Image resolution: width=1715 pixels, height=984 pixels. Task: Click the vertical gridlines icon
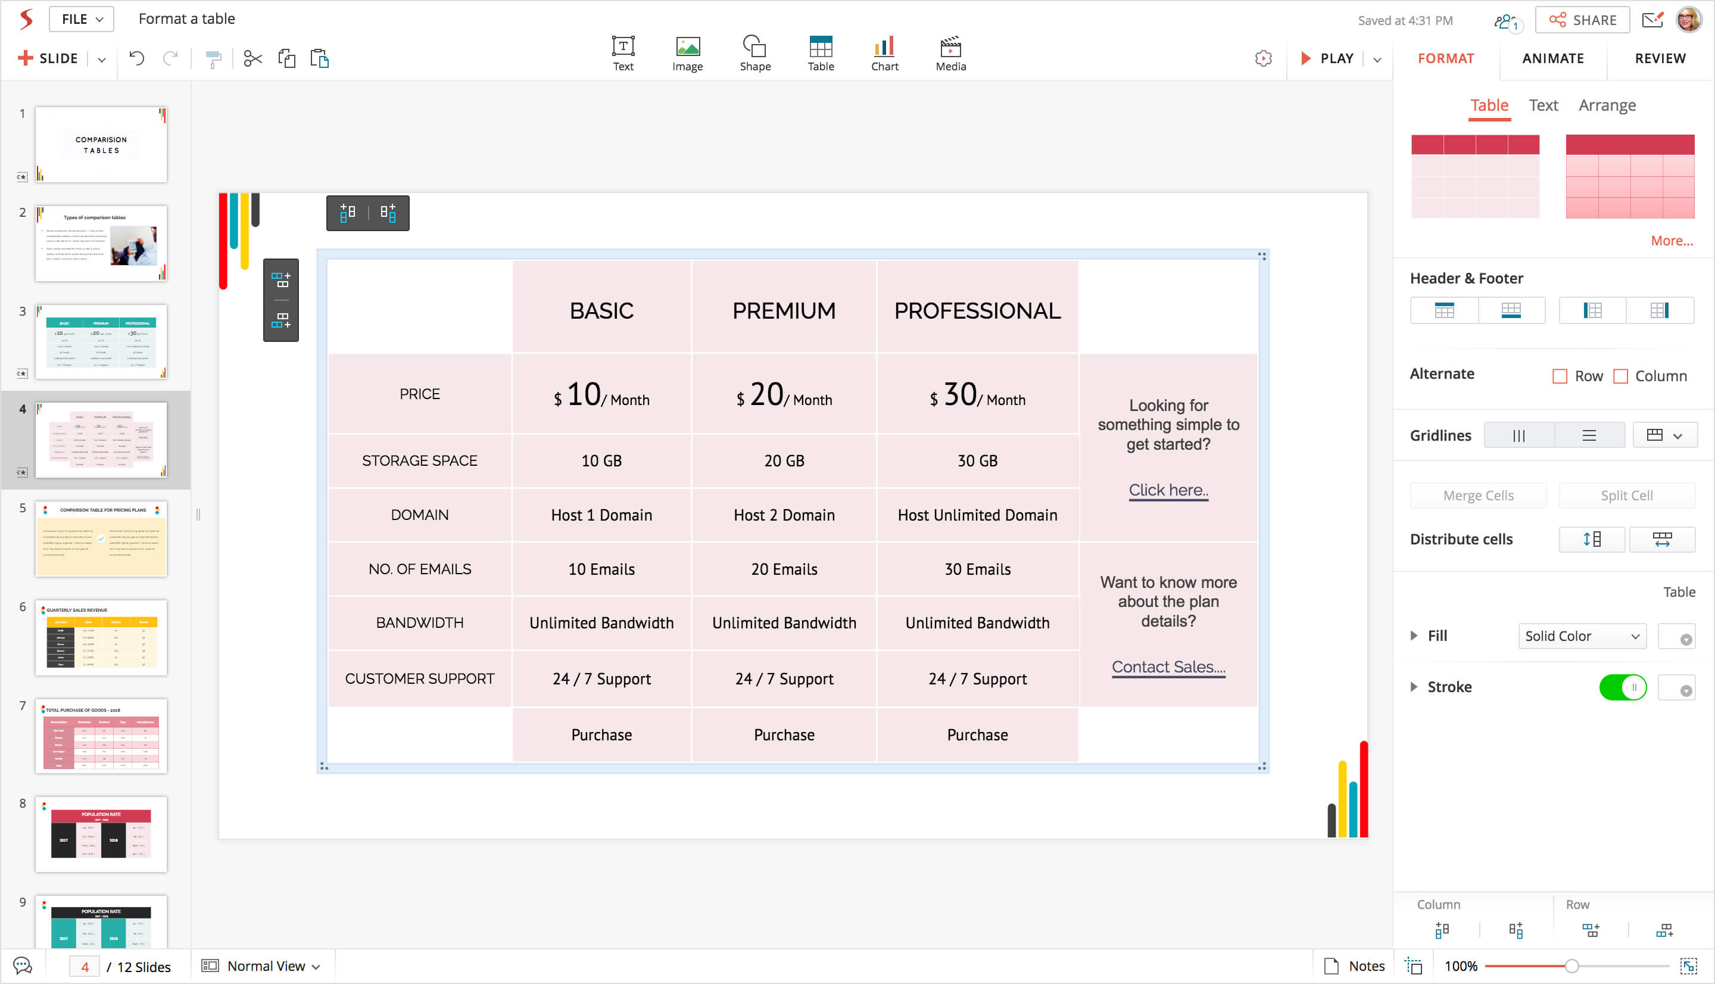pyautogui.click(x=1519, y=436)
